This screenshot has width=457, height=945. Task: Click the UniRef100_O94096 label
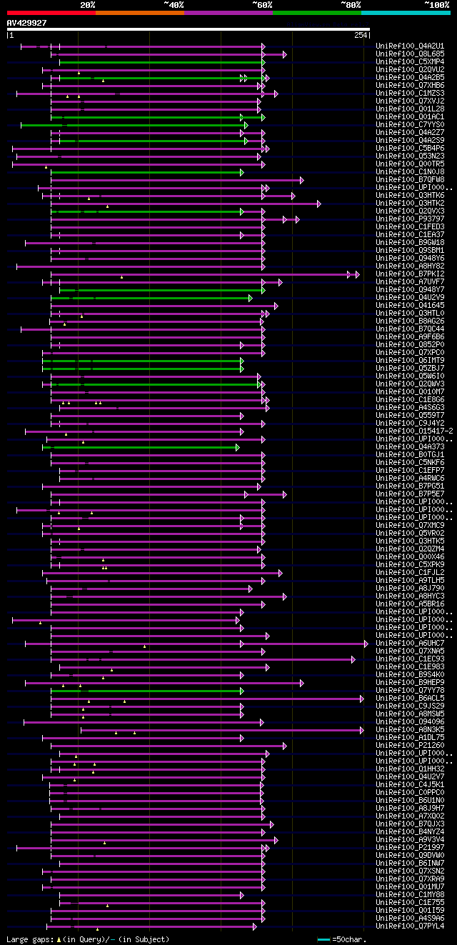pyautogui.click(x=411, y=721)
